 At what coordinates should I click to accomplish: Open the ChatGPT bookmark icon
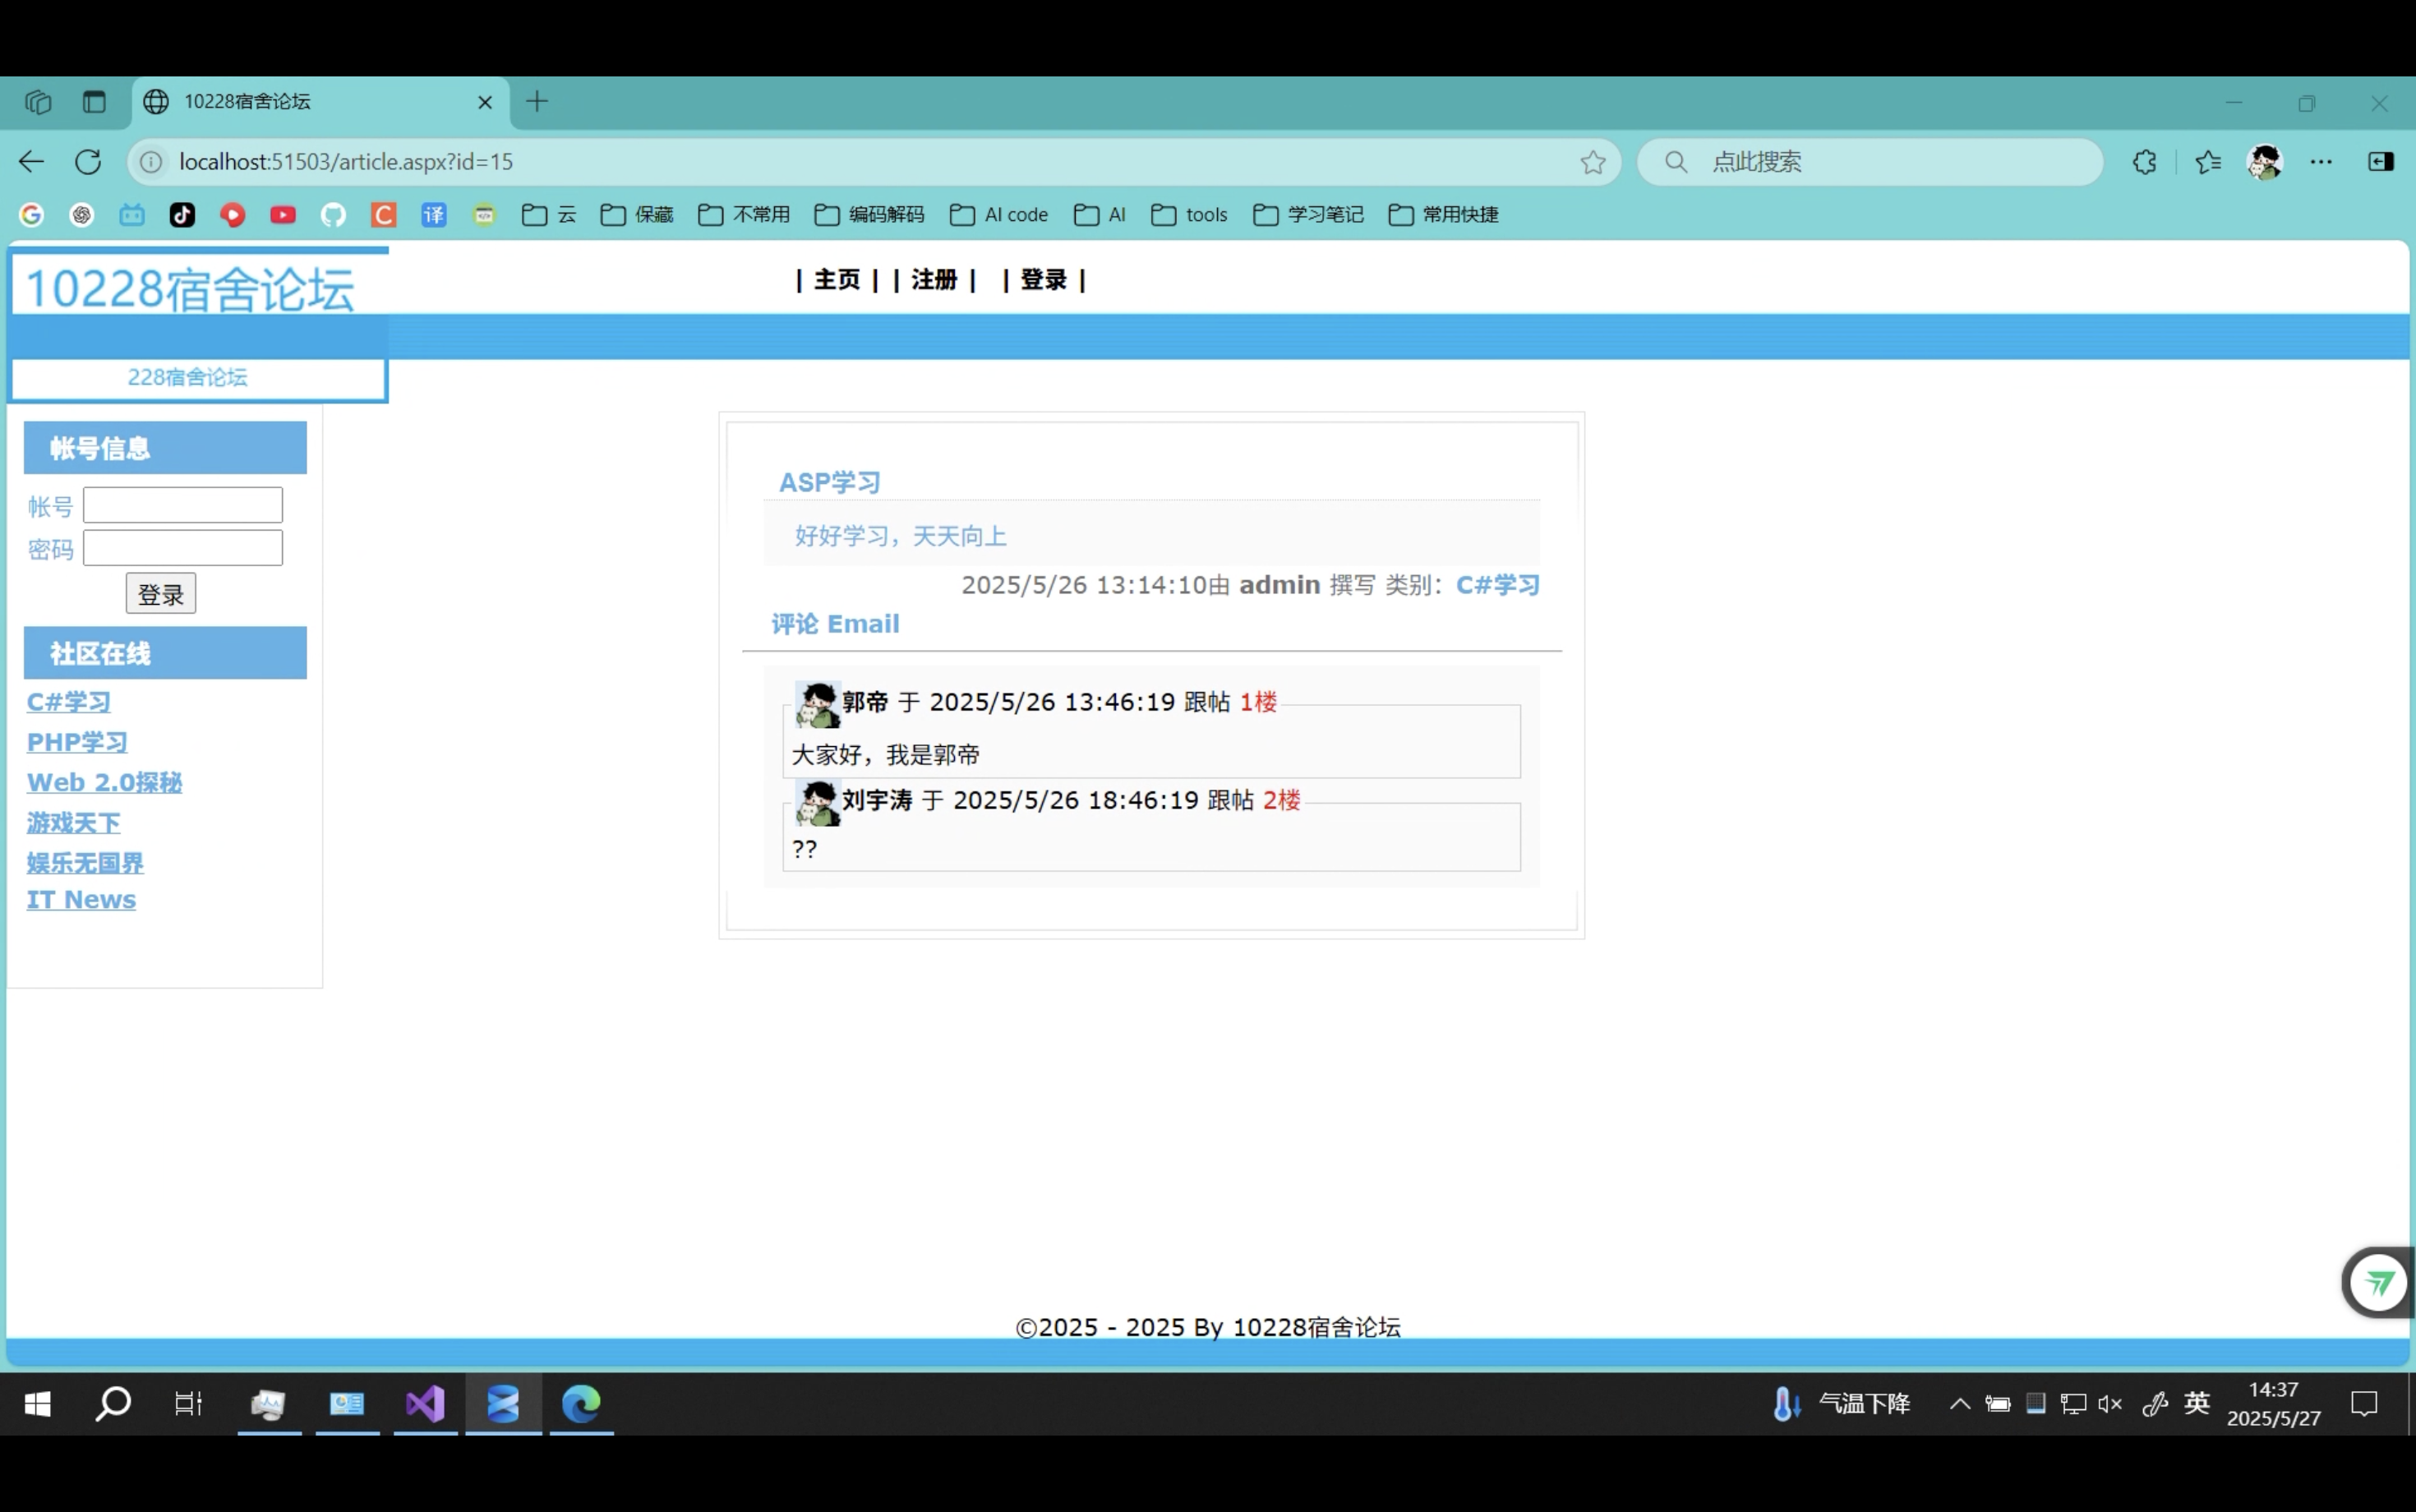point(82,215)
